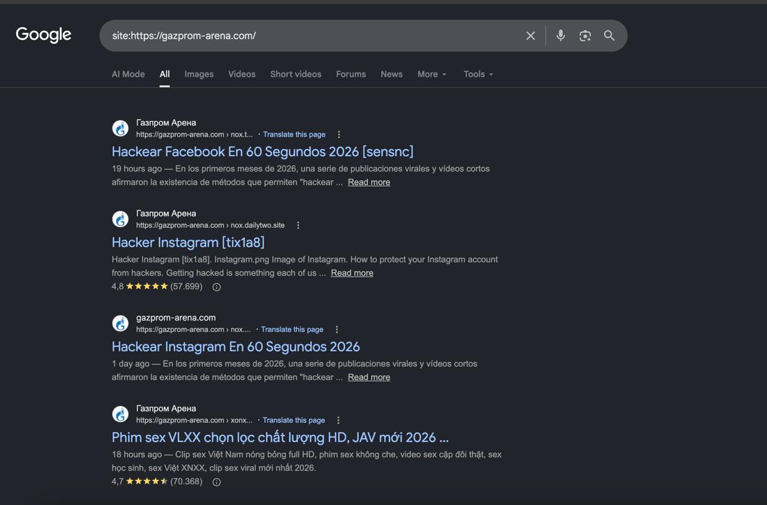Screen dimensions: 767x505
Task: Click the Google logo
Action: point(44,35)
